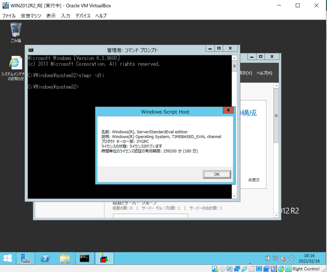Click the 非表示 link in Server Manager
Screen dimensions: 327x272
tap(254, 180)
